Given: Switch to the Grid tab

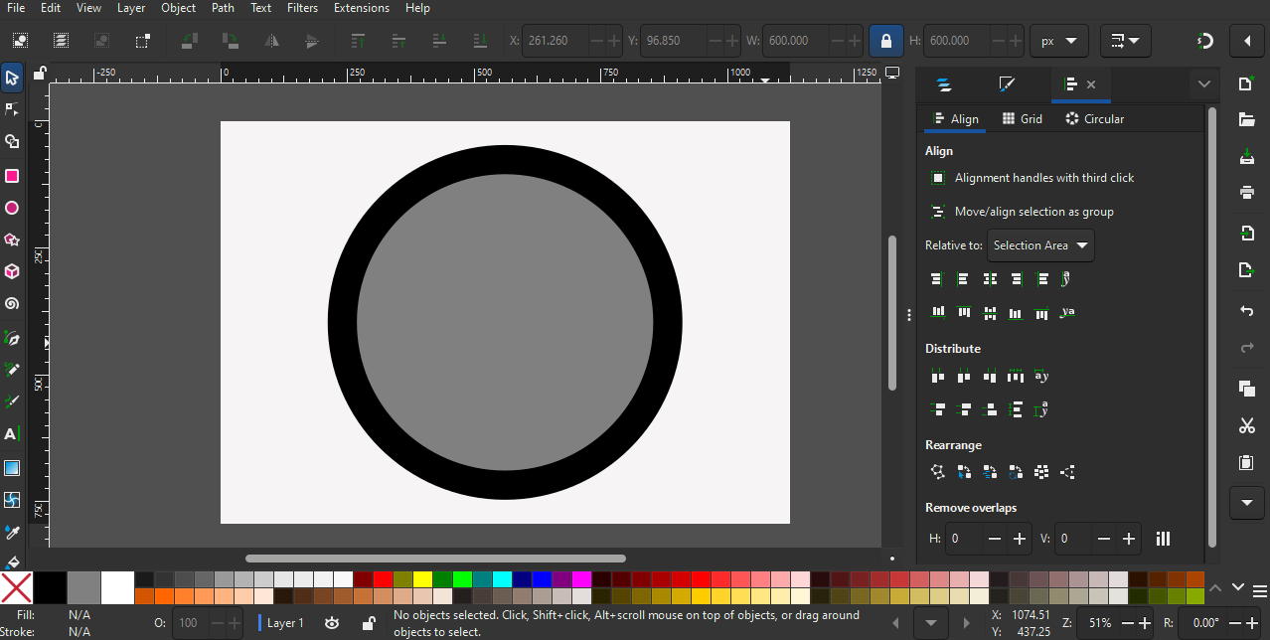Looking at the screenshot, I should point(1022,118).
